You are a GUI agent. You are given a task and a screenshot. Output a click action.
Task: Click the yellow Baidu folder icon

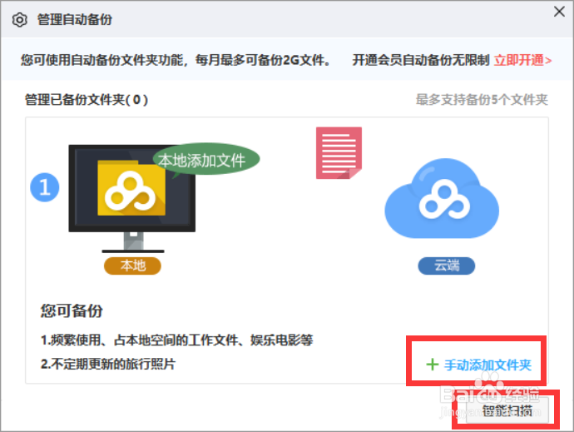(131, 187)
